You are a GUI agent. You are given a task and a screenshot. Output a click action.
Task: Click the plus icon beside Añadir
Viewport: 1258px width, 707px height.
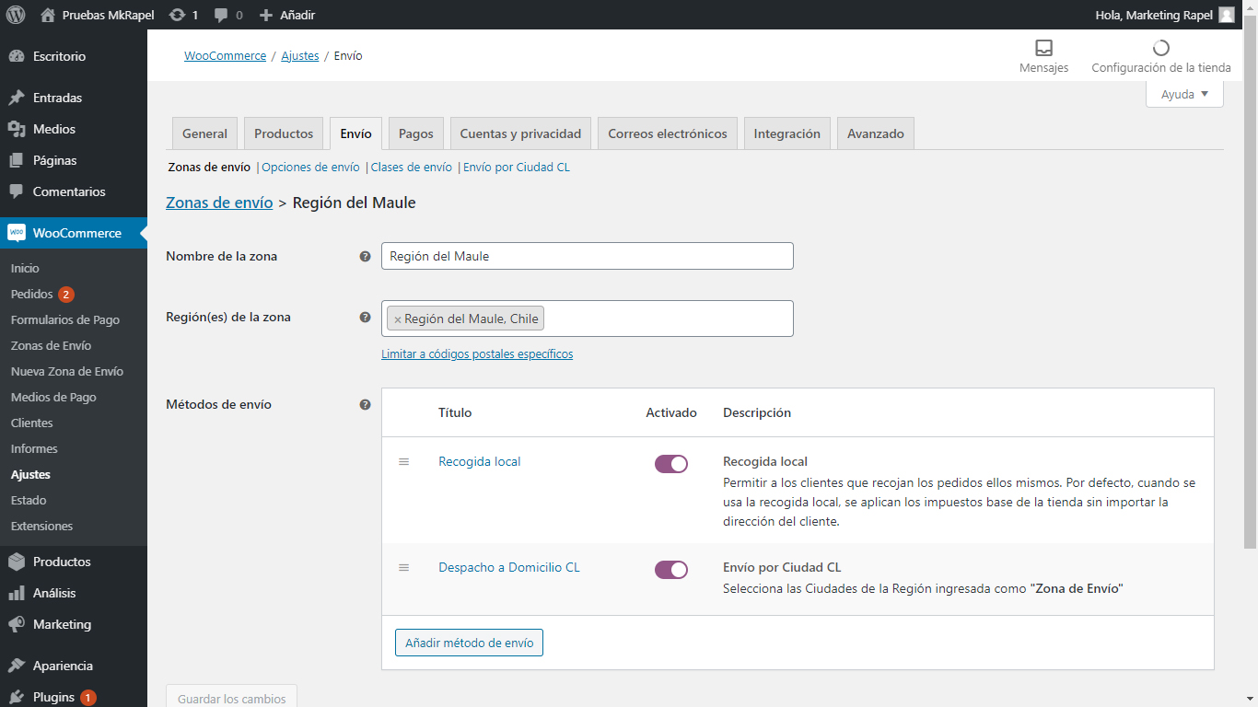[265, 15]
